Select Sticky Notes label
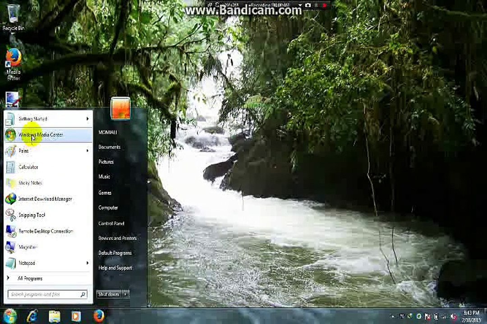The height and width of the screenshot is (324, 487). click(x=30, y=183)
